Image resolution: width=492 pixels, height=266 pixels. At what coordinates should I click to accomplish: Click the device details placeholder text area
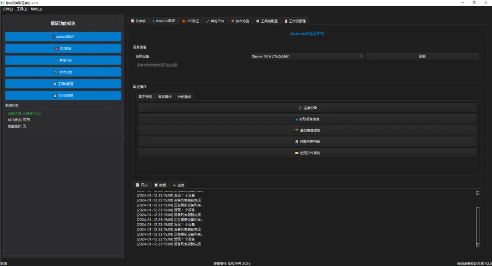(x=307, y=71)
